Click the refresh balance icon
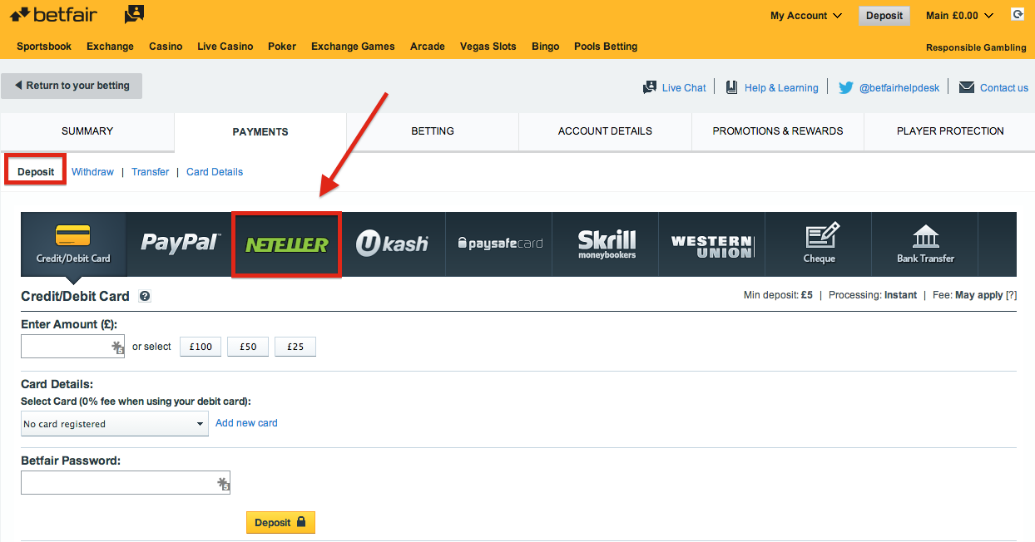The width and height of the screenshot is (1035, 542). 1017,14
